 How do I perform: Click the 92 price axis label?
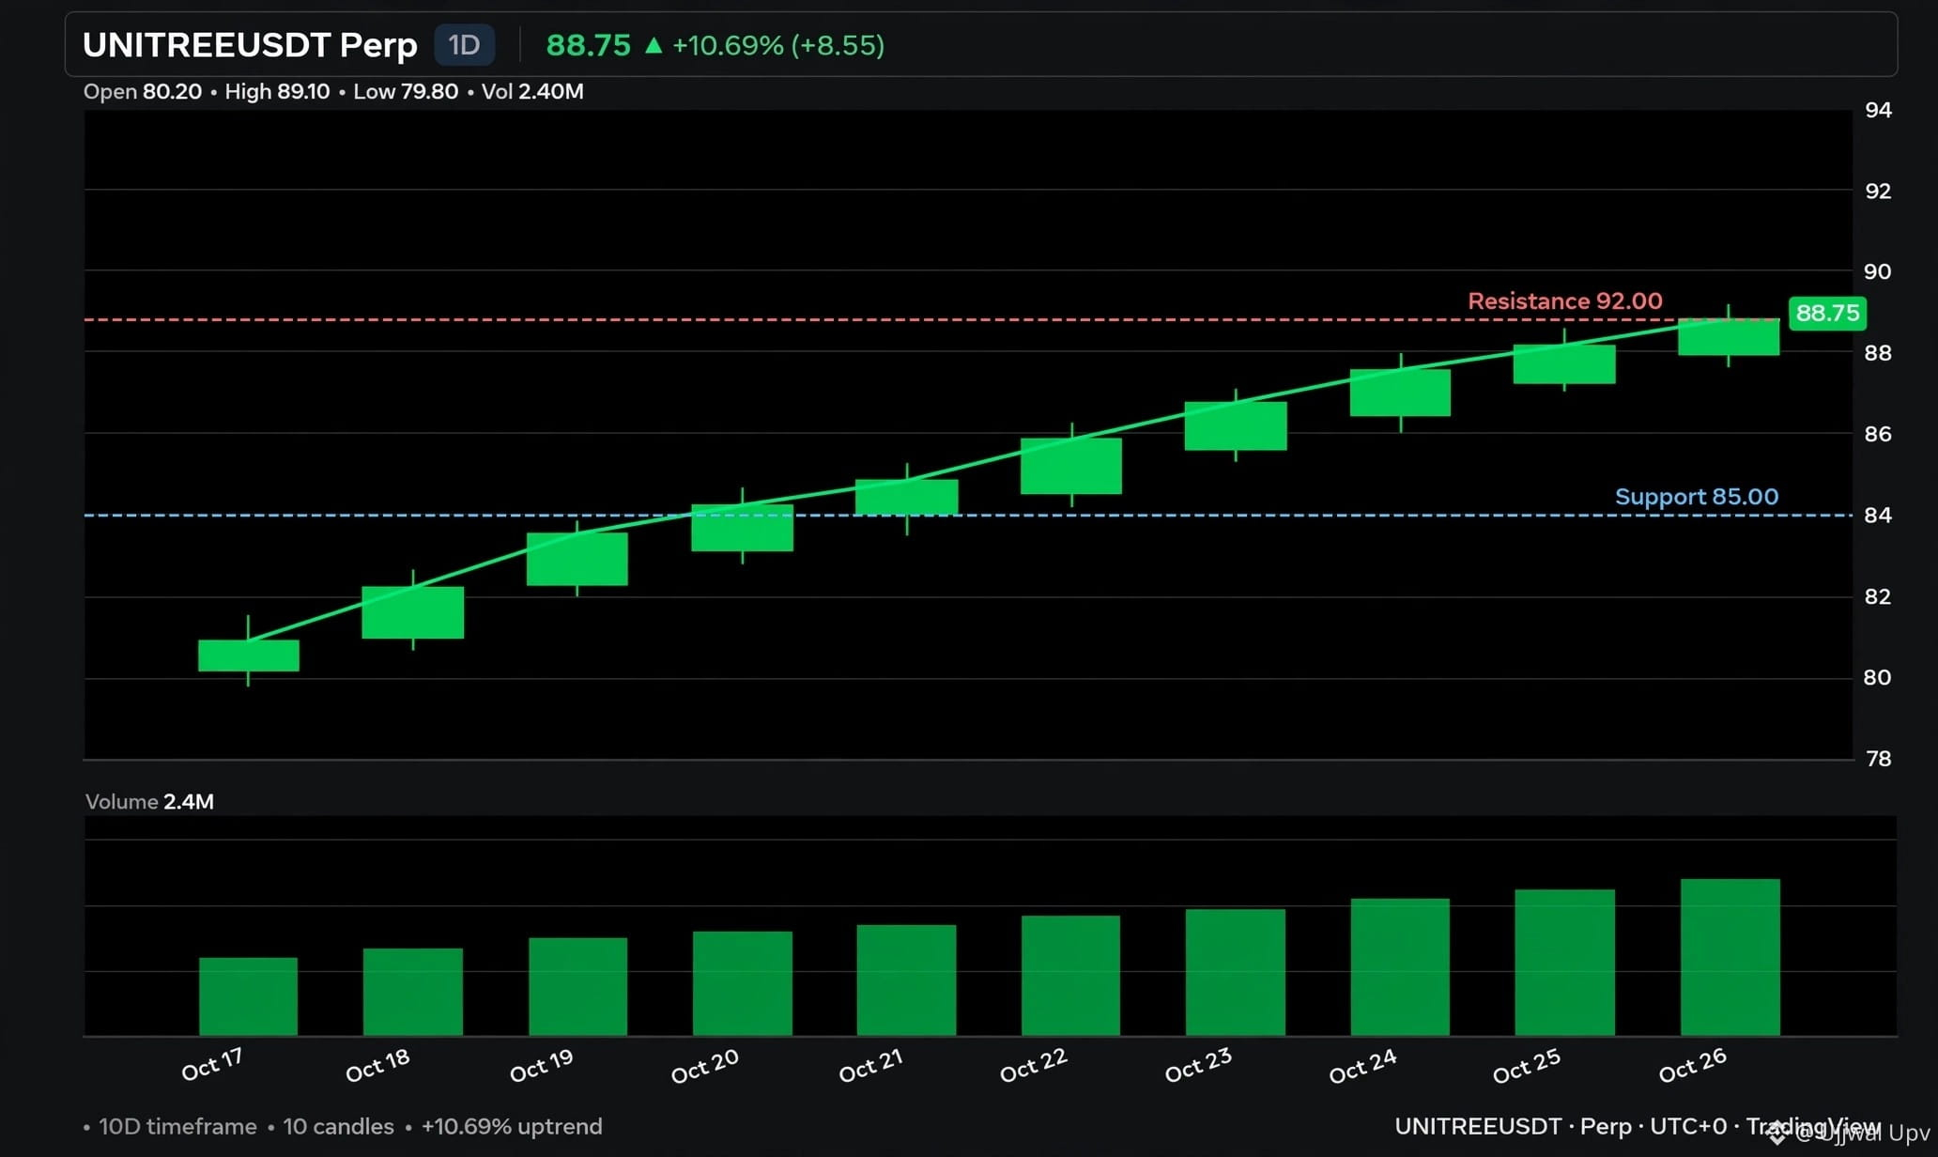pyautogui.click(x=1878, y=191)
